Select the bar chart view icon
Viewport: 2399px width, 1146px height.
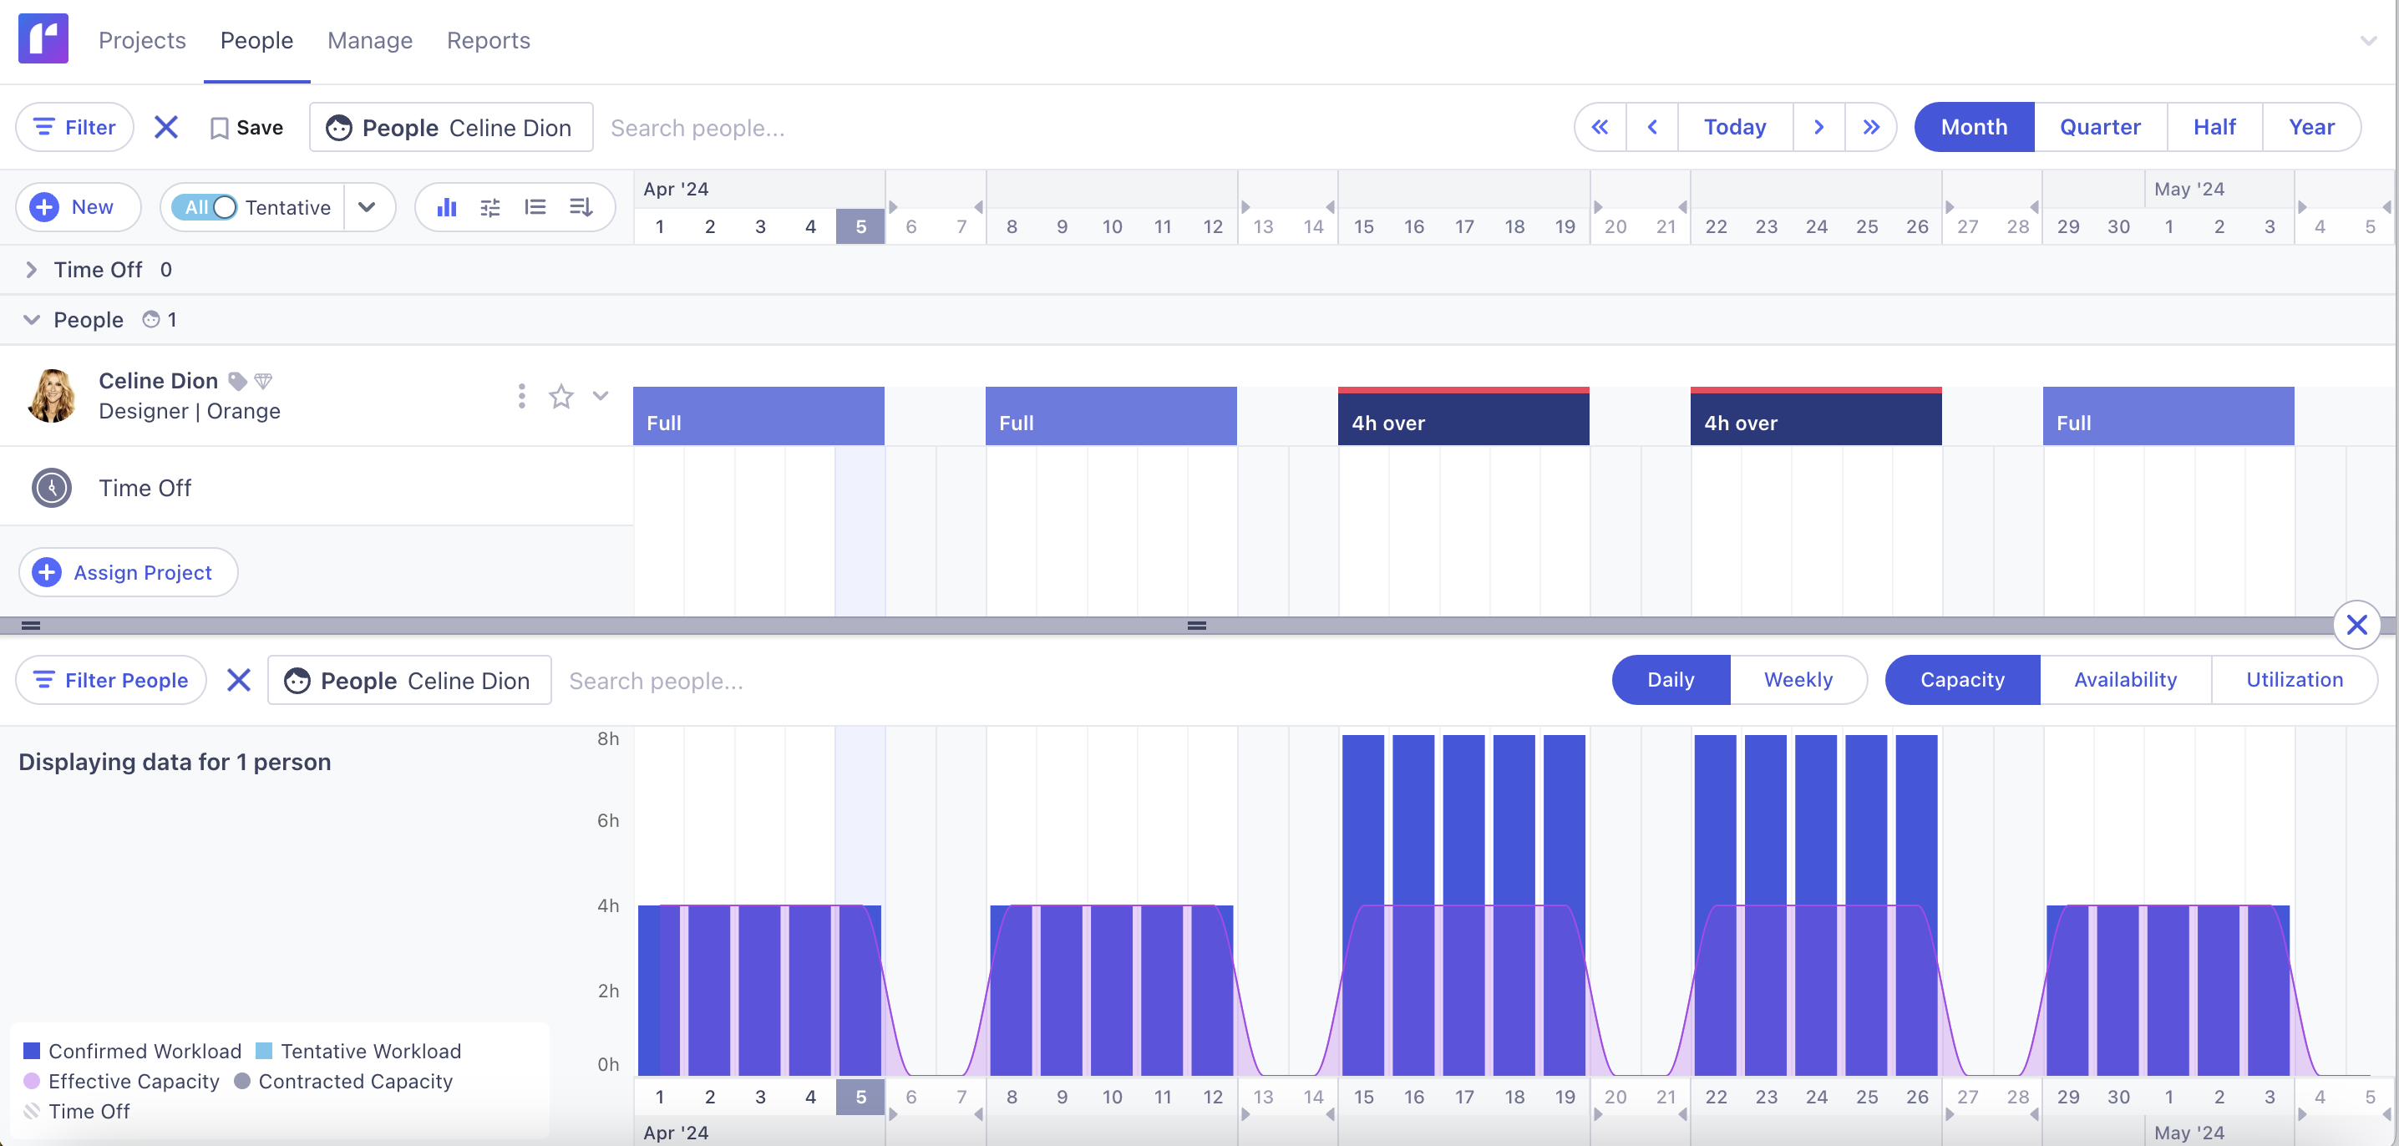[x=447, y=206]
